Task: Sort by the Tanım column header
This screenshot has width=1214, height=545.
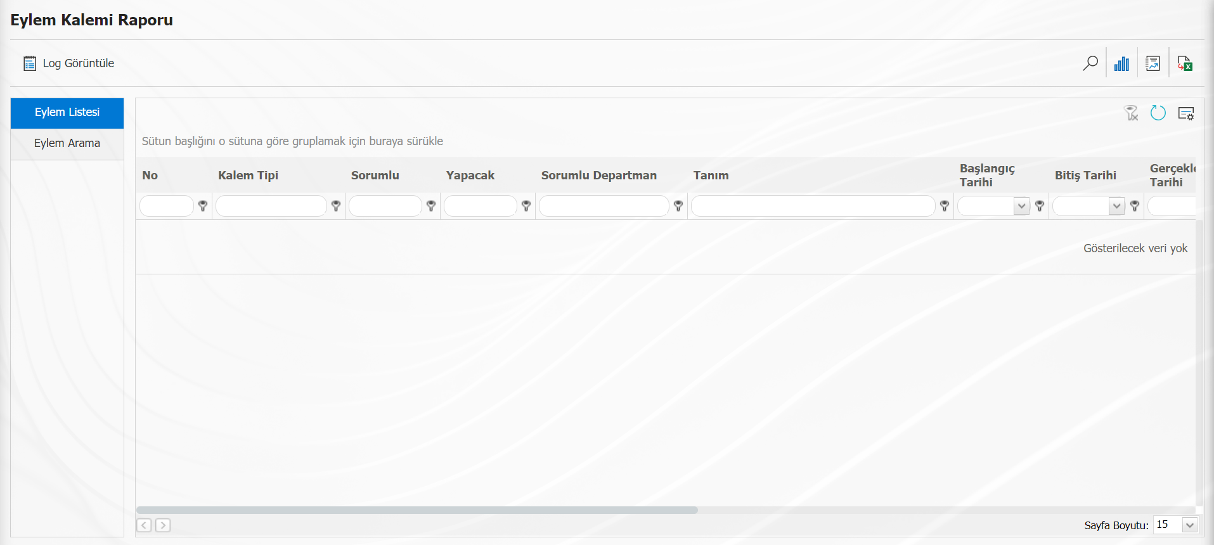Action: click(711, 176)
